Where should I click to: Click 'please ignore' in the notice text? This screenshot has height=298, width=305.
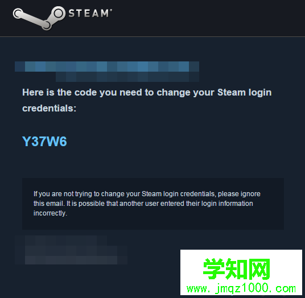pyautogui.click(x=239, y=194)
